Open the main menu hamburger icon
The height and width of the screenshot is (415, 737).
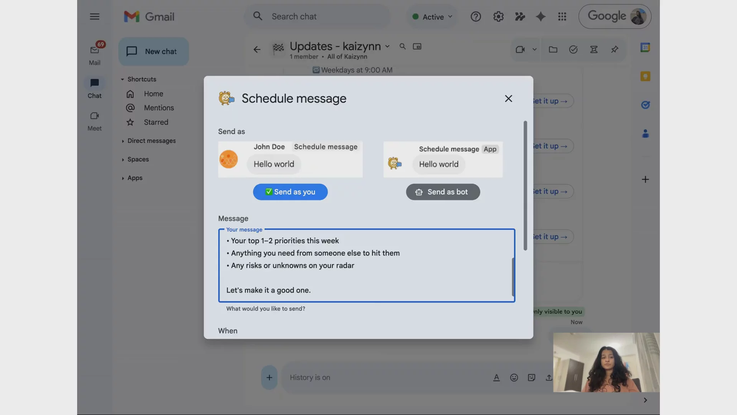pyautogui.click(x=94, y=17)
